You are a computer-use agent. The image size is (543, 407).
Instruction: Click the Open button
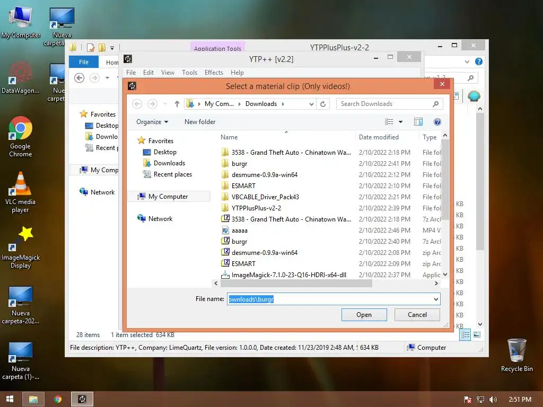pos(364,315)
